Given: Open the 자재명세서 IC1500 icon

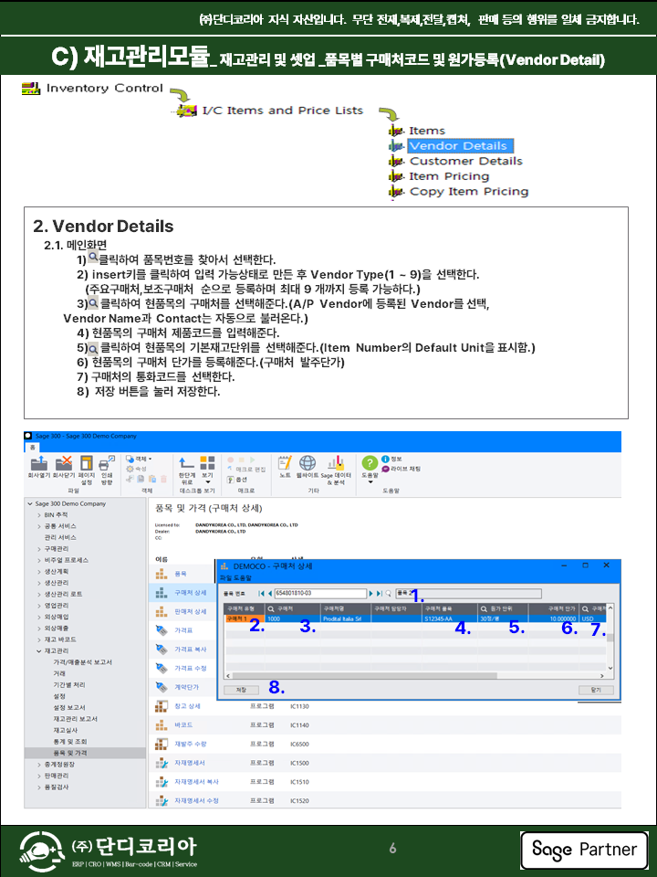Looking at the screenshot, I should pyautogui.click(x=162, y=763).
